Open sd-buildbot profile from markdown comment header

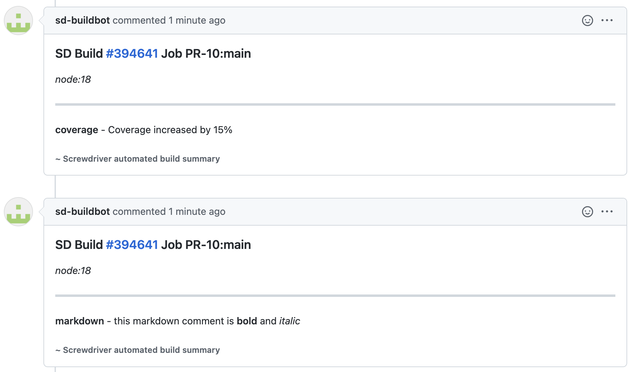[x=82, y=211]
